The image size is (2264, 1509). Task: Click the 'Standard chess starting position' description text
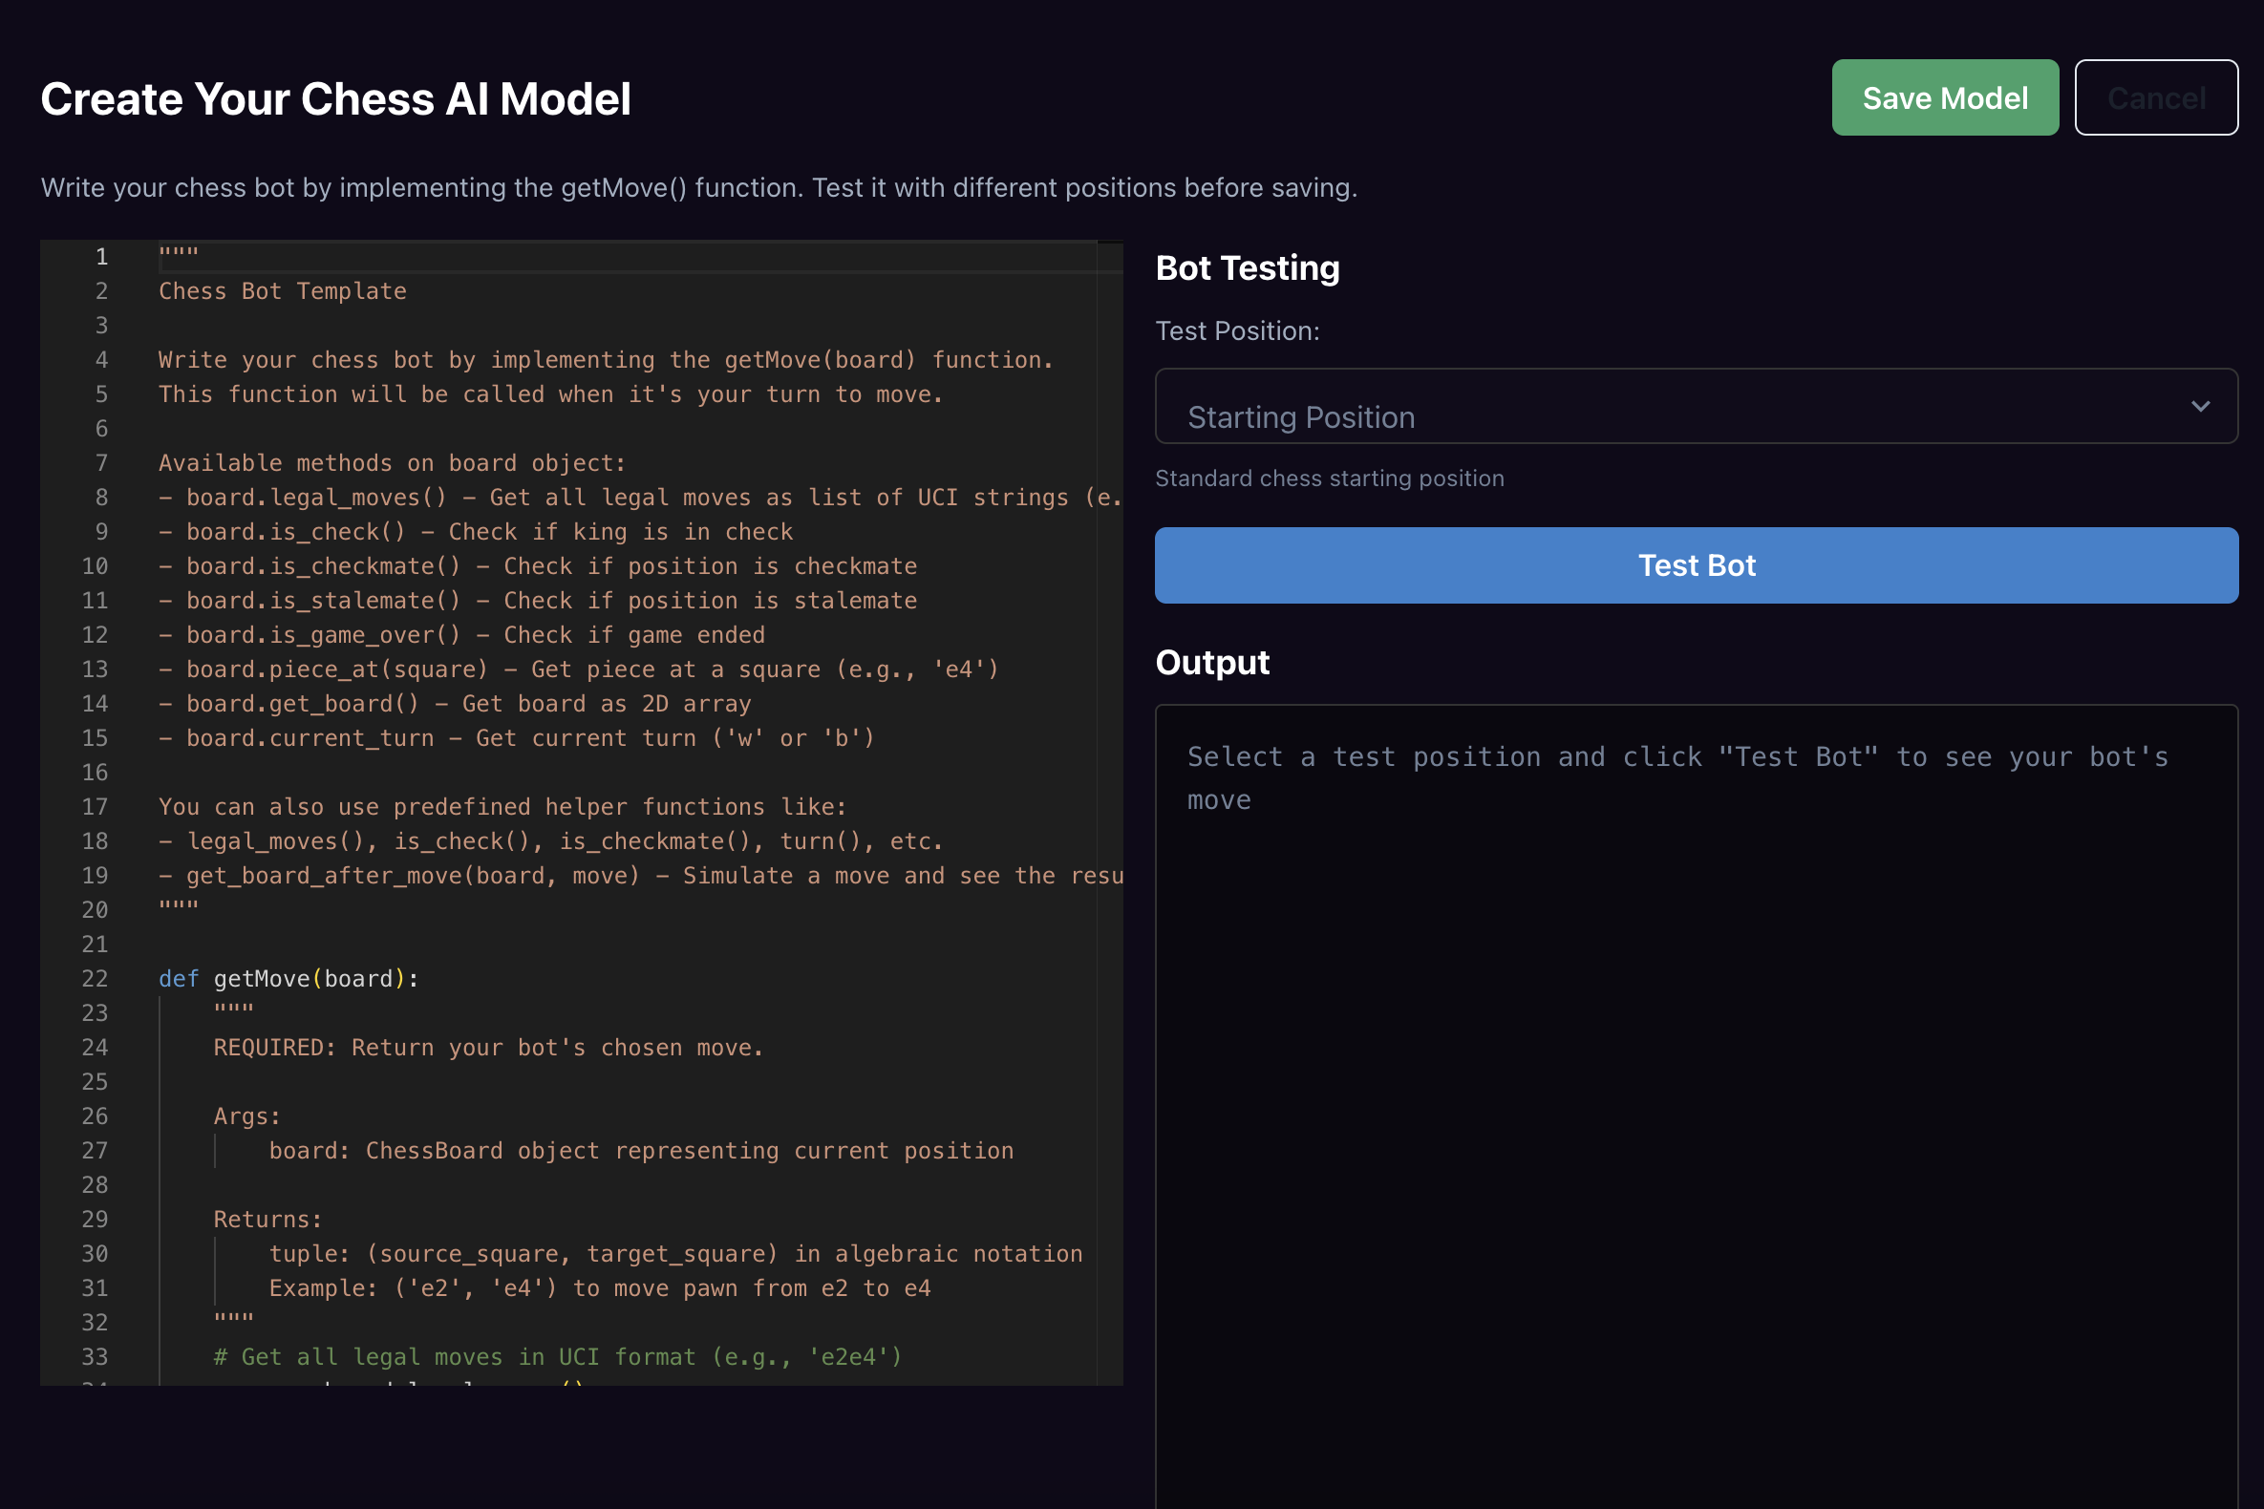click(1330, 478)
